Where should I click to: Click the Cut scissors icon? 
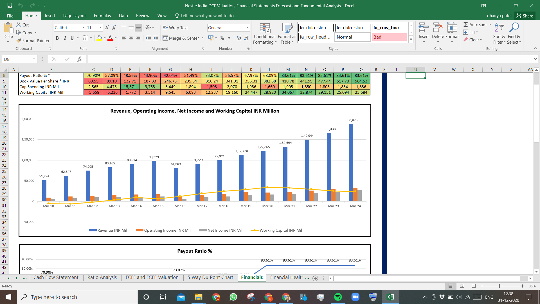pyautogui.click(x=19, y=25)
